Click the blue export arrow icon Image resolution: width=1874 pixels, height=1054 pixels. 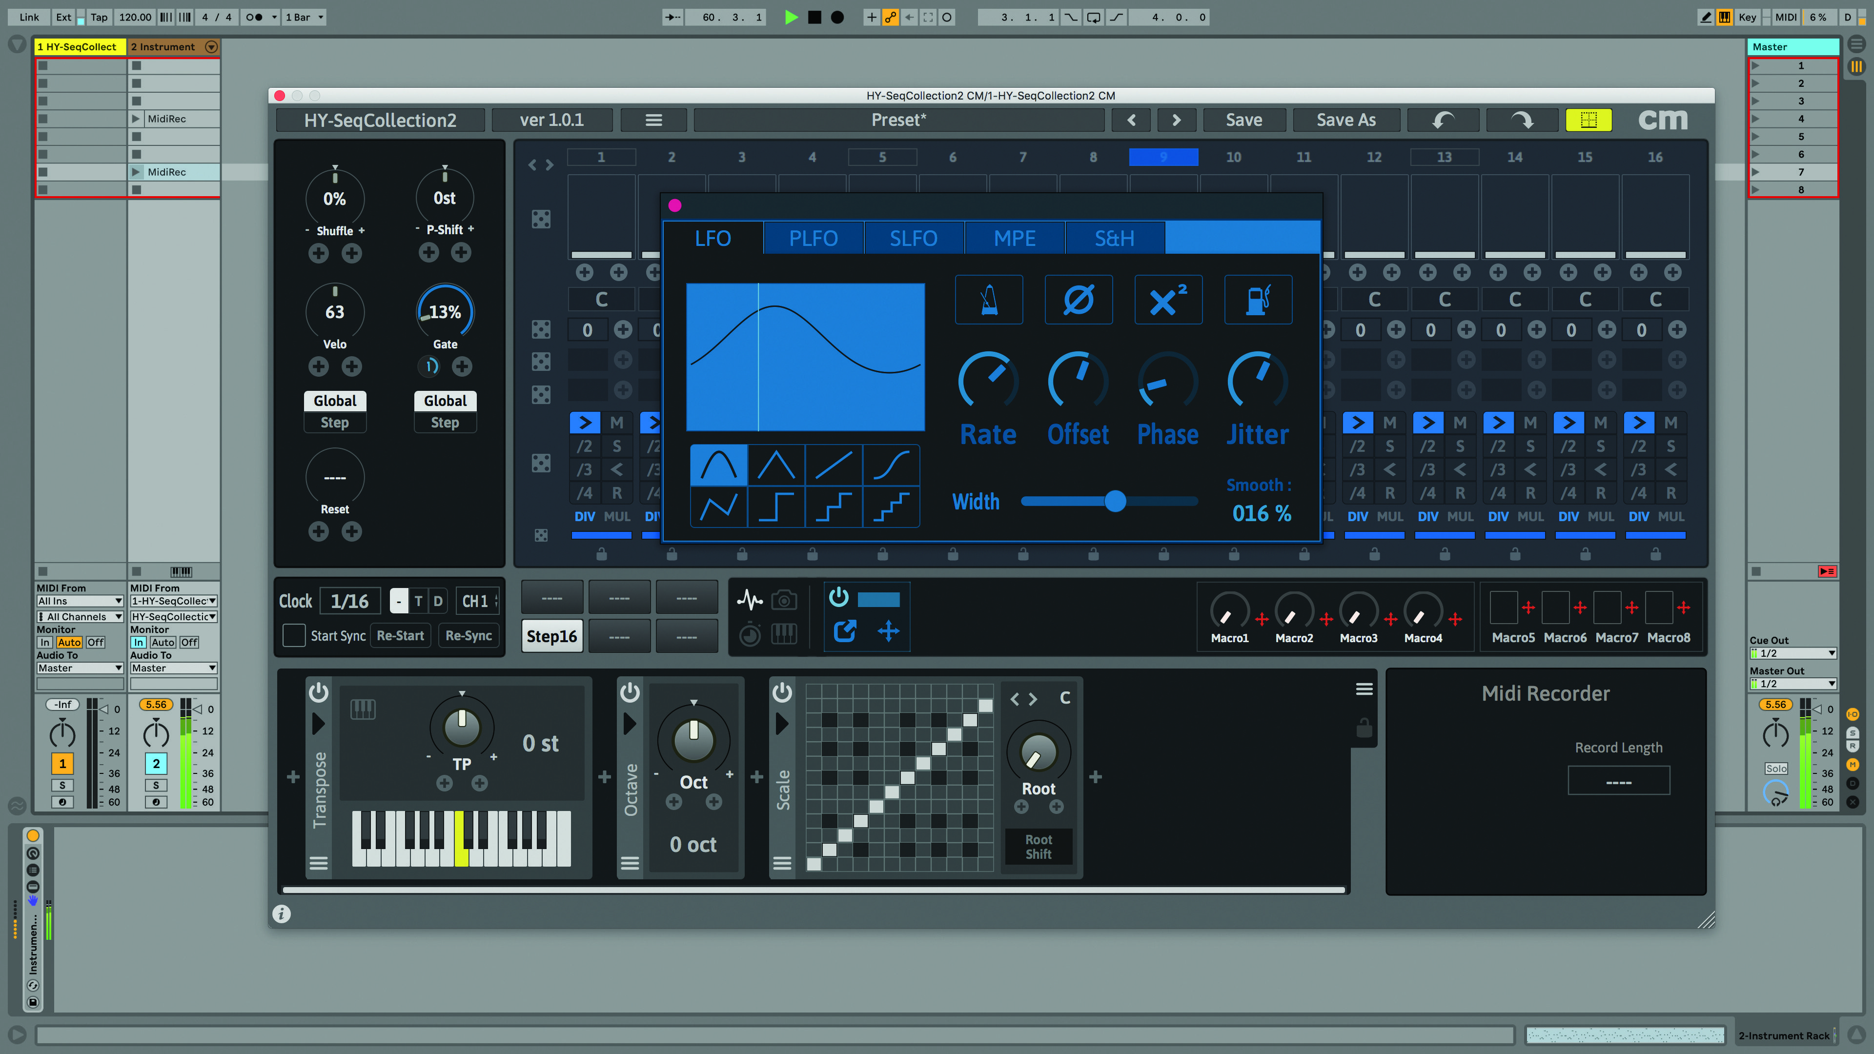[x=844, y=630]
